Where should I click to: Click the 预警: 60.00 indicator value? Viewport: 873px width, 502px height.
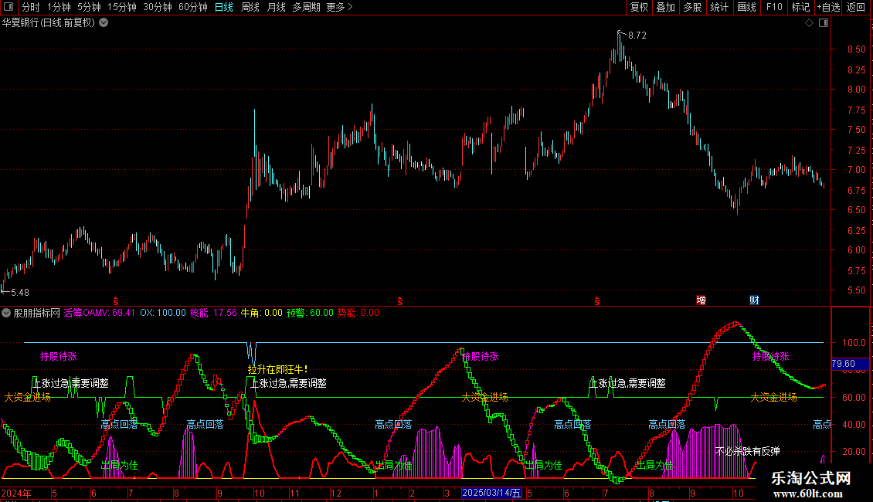[x=310, y=313]
